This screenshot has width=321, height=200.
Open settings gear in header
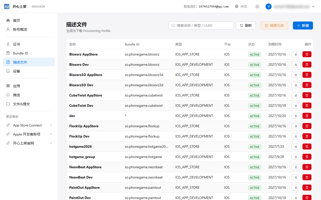(257, 6)
